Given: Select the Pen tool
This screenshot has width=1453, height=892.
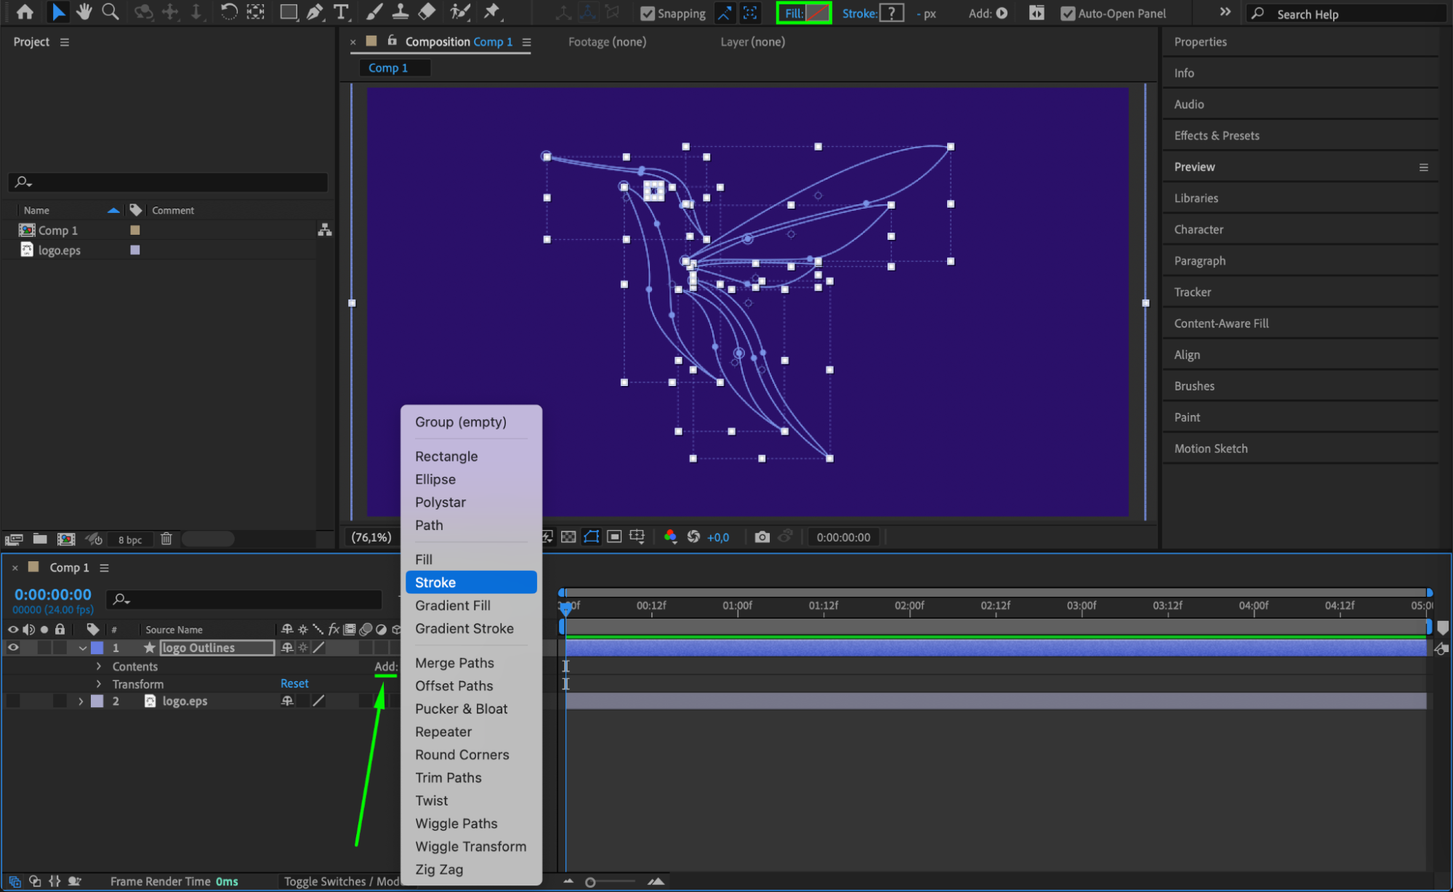Looking at the screenshot, I should coord(315,12).
